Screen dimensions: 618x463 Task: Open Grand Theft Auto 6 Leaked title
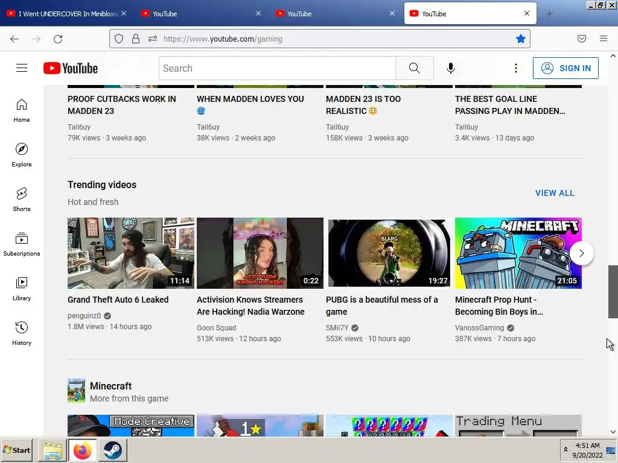[118, 300]
